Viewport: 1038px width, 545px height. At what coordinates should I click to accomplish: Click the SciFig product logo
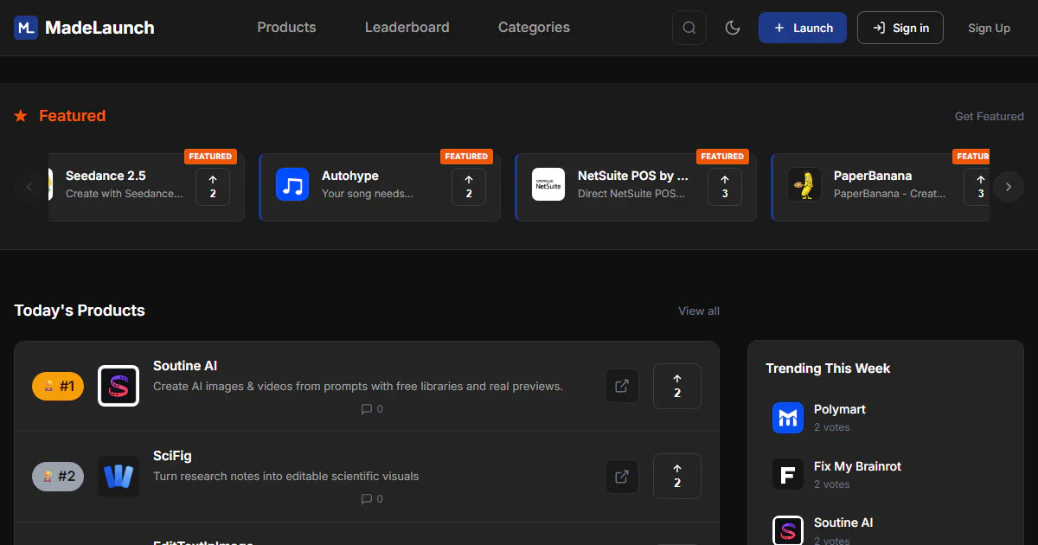[x=119, y=476]
